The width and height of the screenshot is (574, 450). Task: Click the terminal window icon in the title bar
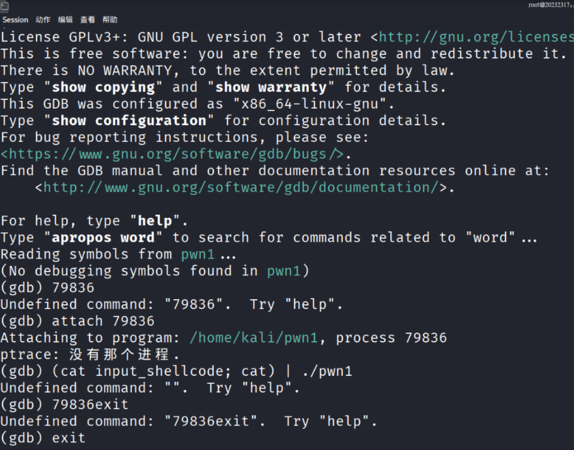coord(5,6)
